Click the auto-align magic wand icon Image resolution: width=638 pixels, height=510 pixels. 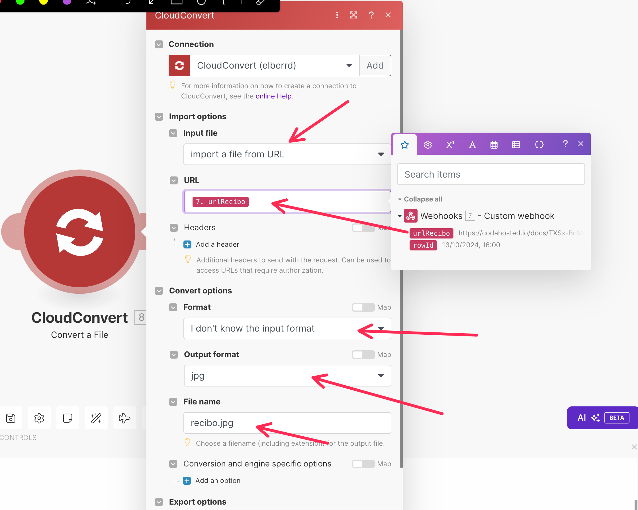click(x=96, y=418)
